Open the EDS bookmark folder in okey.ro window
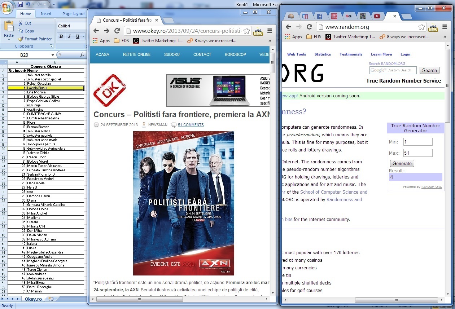This screenshot has height=309, width=455. pos(122,41)
